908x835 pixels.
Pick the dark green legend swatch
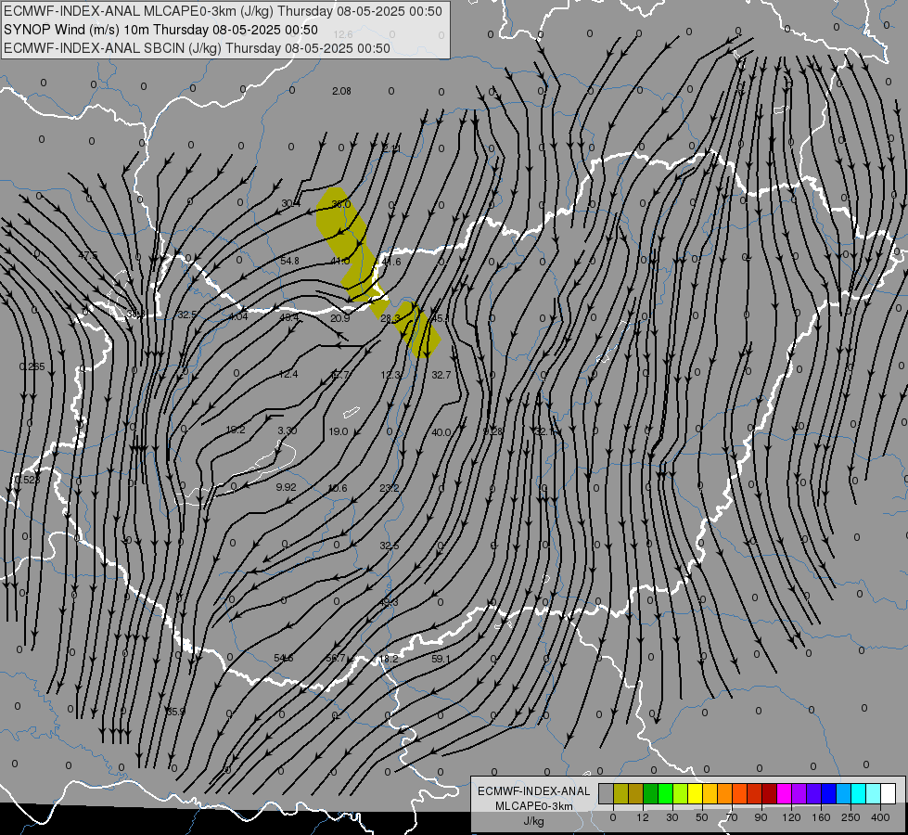click(x=651, y=793)
